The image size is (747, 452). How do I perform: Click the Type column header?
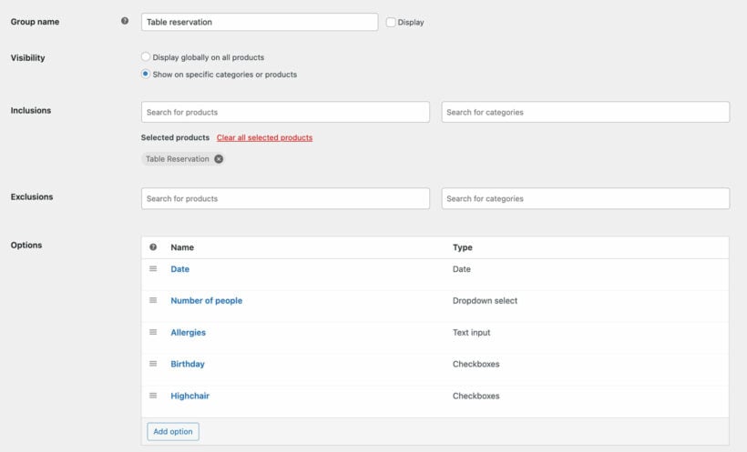tap(463, 247)
